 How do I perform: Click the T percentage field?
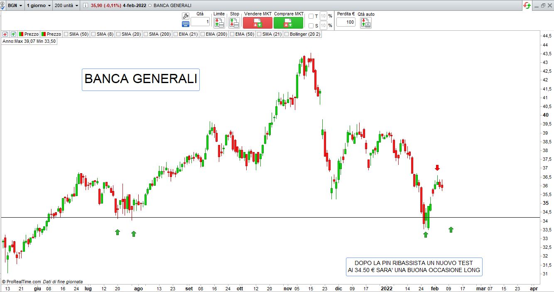pos(324,16)
